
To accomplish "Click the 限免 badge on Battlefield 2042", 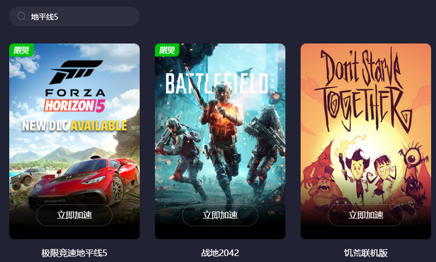I will [167, 50].
